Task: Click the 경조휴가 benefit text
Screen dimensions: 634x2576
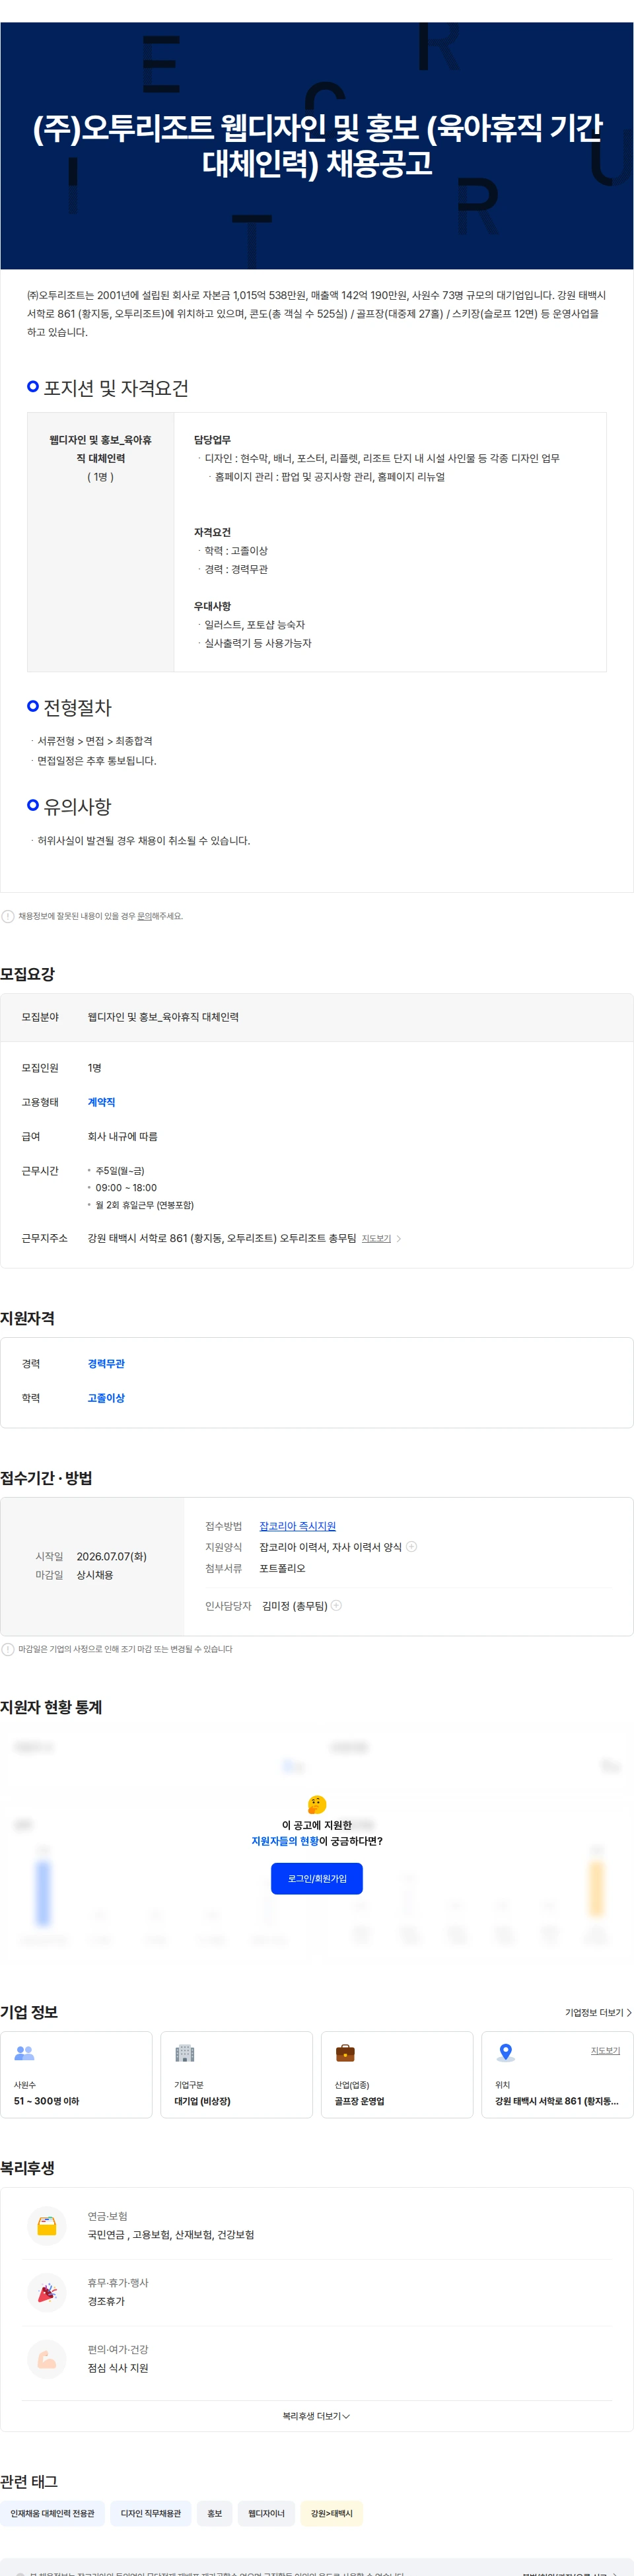Action: point(106,2301)
